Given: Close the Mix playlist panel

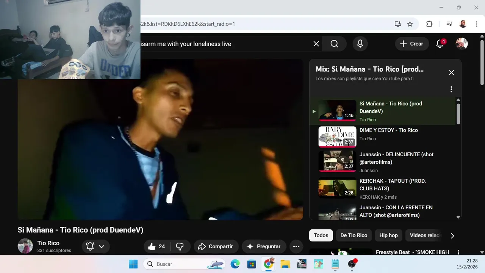Looking at the screenshot, I should [x=451, y=72].
